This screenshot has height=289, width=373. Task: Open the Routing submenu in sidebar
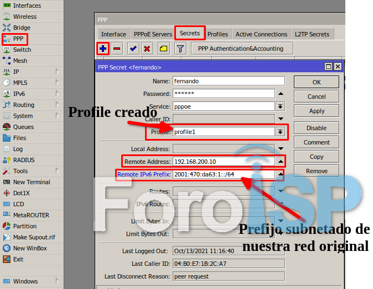pos(24,105)
